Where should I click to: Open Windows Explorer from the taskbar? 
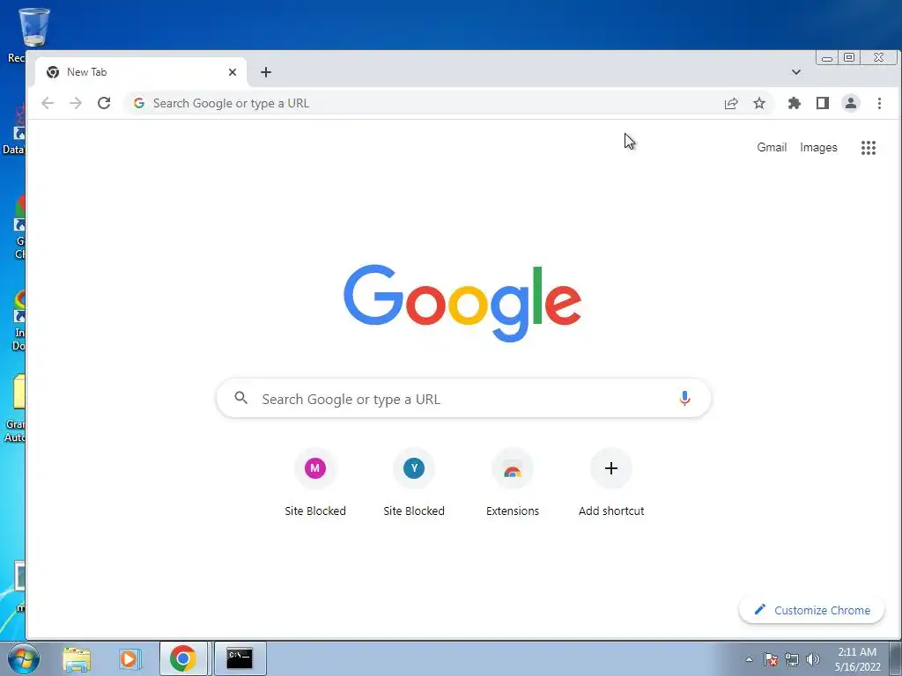[x=78, y=658]
